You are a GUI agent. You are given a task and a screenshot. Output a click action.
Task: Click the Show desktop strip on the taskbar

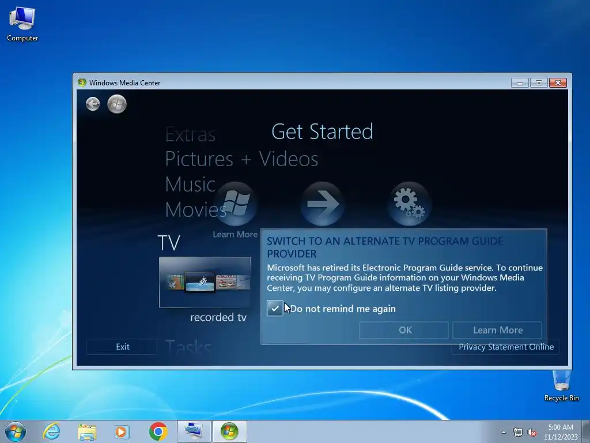[586, 431]
